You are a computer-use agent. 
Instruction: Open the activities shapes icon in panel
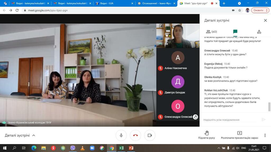point(259,32)
